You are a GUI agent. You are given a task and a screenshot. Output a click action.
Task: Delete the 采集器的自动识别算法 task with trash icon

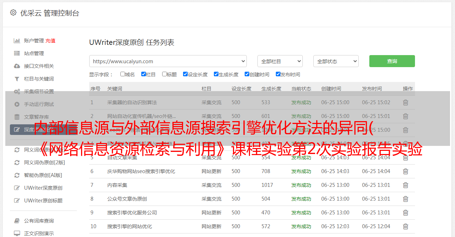pos(405,102)
